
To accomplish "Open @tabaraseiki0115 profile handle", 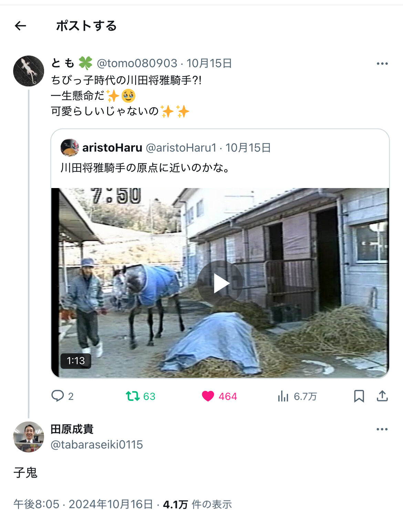I will pos(97,445).
